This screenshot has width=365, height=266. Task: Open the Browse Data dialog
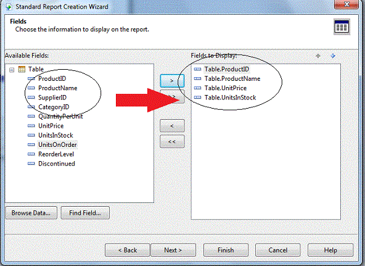(x=31, y=213)
